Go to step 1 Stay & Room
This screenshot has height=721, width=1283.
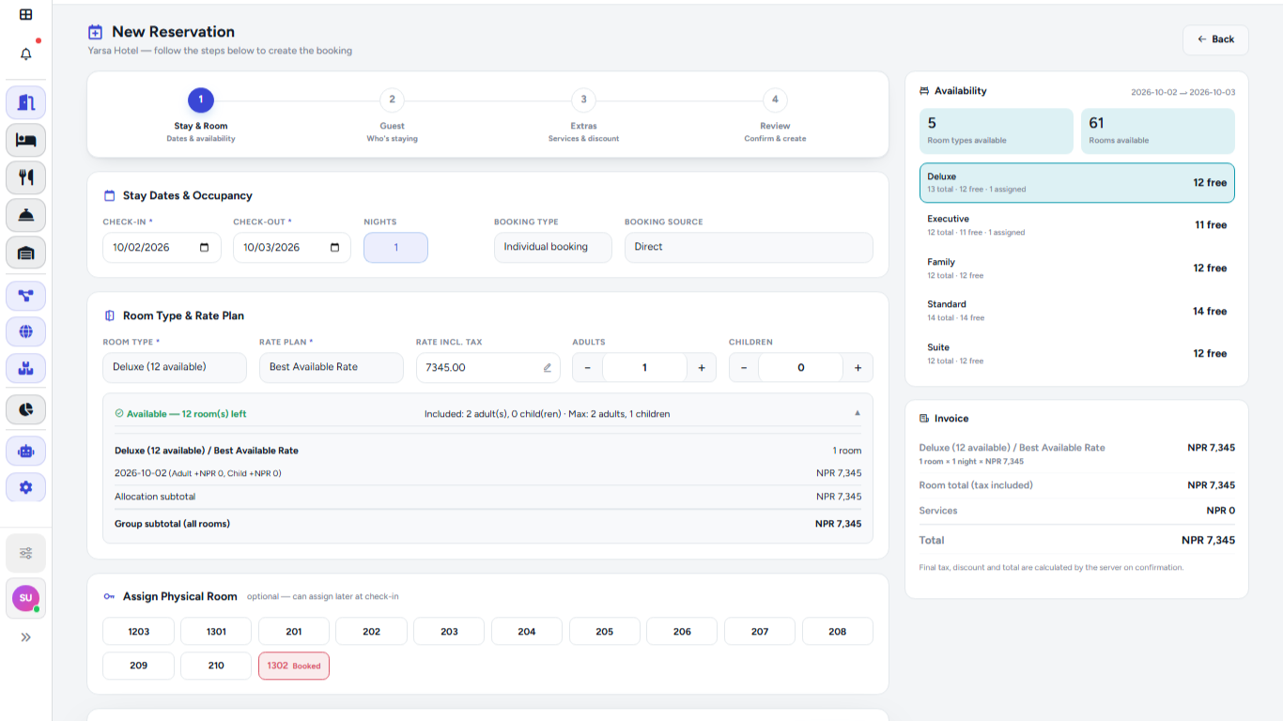[x=200, y=115]
